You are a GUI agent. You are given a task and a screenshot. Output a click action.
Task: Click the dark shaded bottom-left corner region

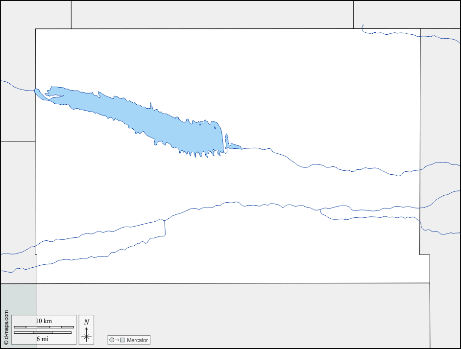[18, 300]
